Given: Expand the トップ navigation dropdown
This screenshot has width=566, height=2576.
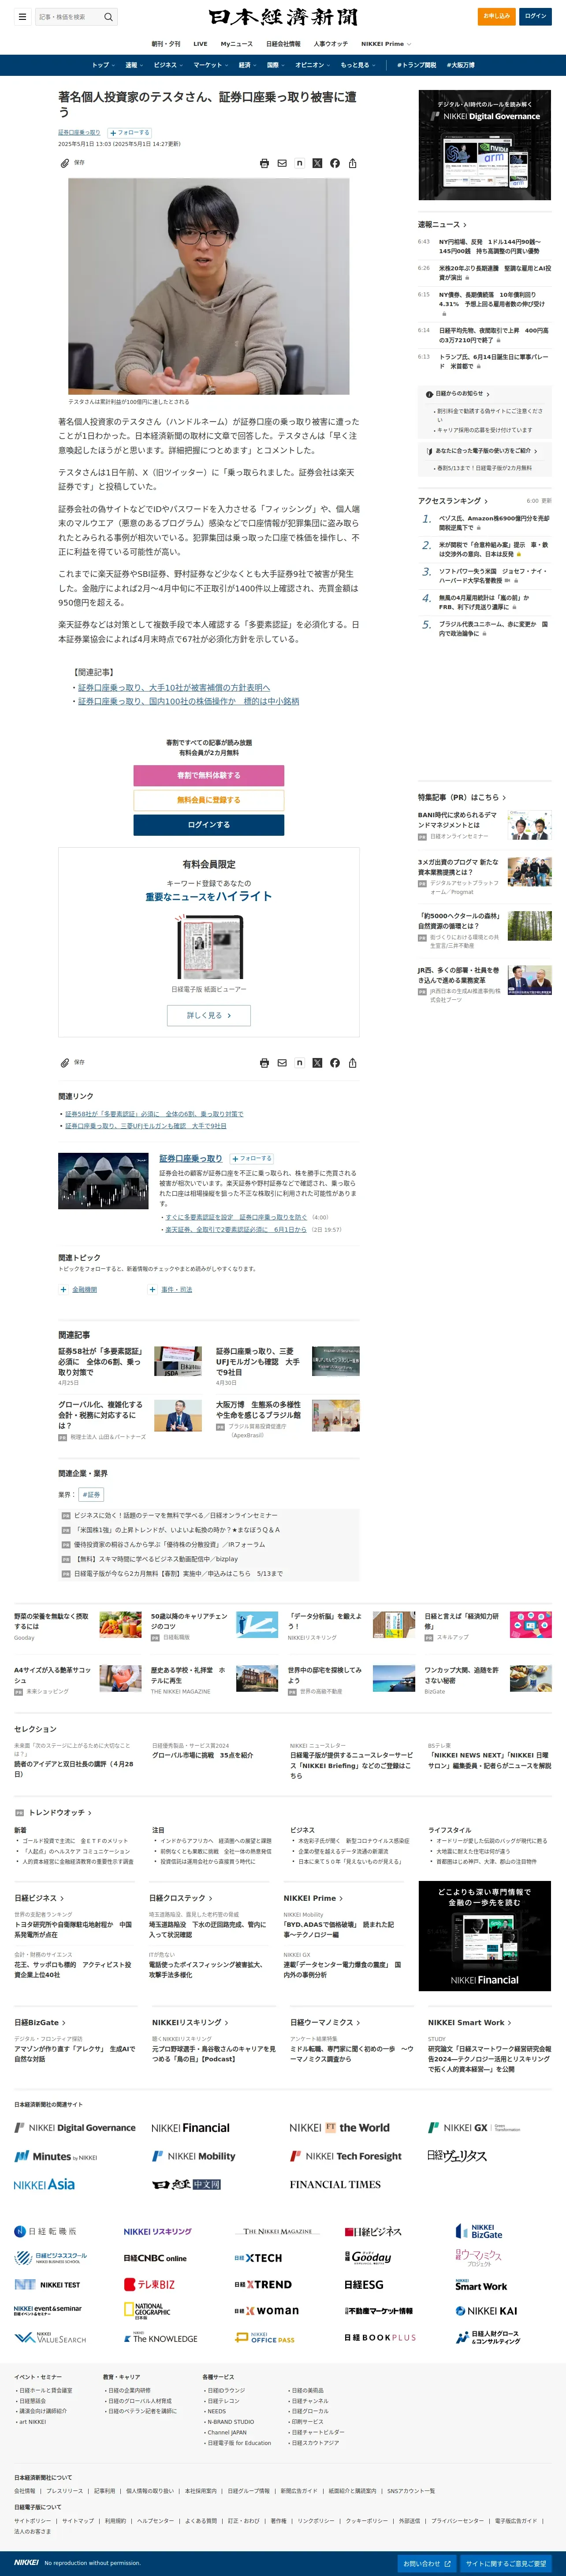Looking at the screenshot, I should [x=104, y=65].
